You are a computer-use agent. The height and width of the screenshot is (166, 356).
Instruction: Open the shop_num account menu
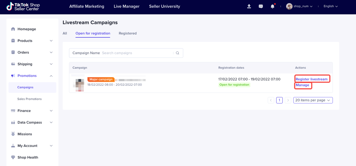pyautogui.click(x=299, y=6)
